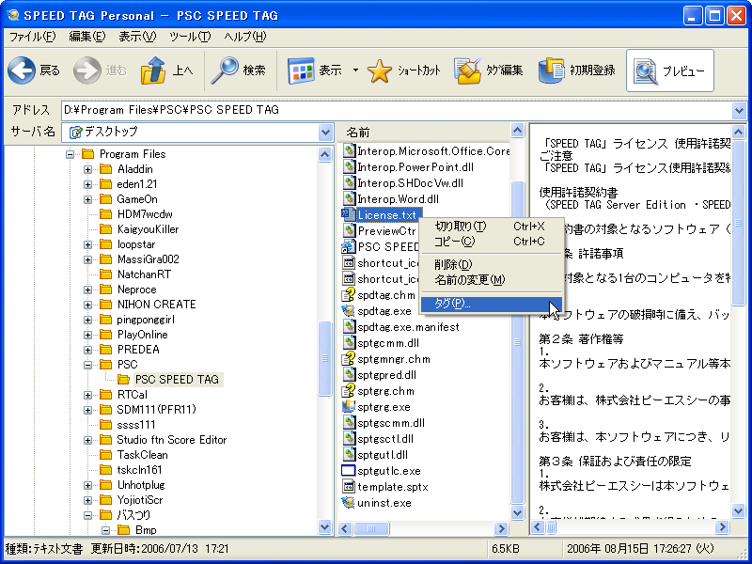Select the sptgscmm.dll file name

391,423
